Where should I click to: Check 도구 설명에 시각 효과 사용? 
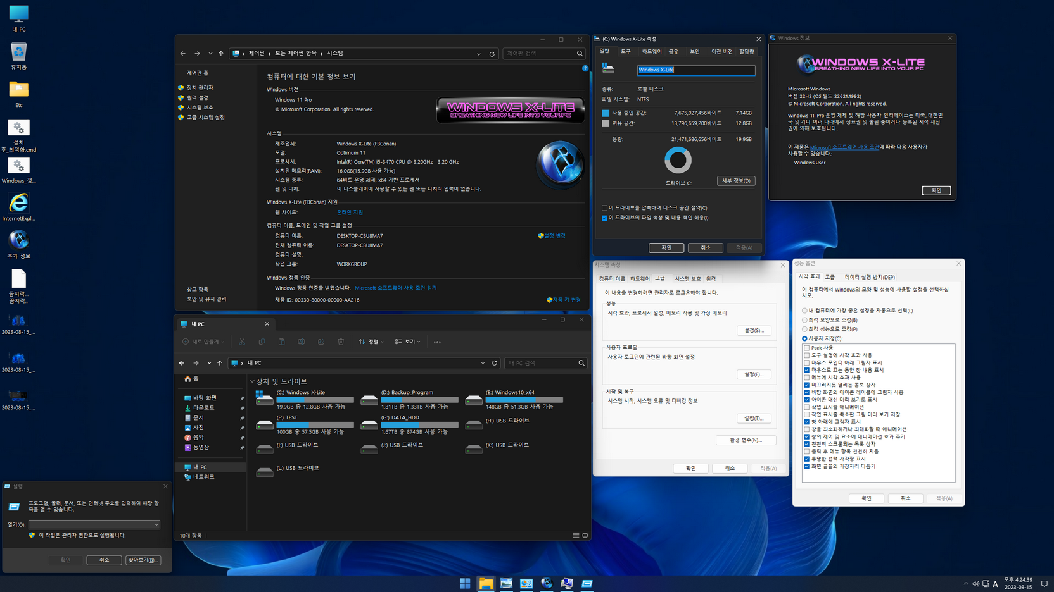tap(806, 355)
